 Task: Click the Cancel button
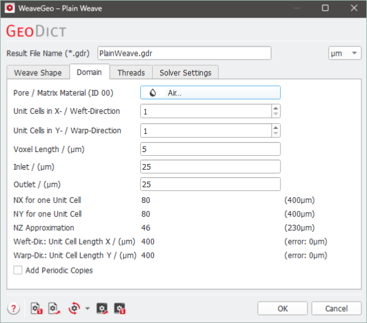pyautogui.click(x=336, y=309)
